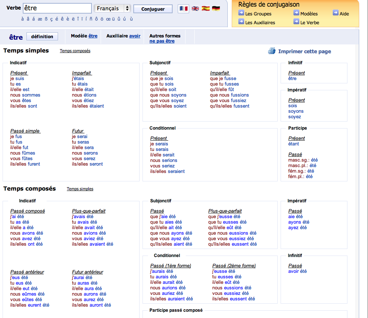Click the arrow icon beside Les Groupes
The height and width of the screenshot is (318, 368).
click(241, 13)
